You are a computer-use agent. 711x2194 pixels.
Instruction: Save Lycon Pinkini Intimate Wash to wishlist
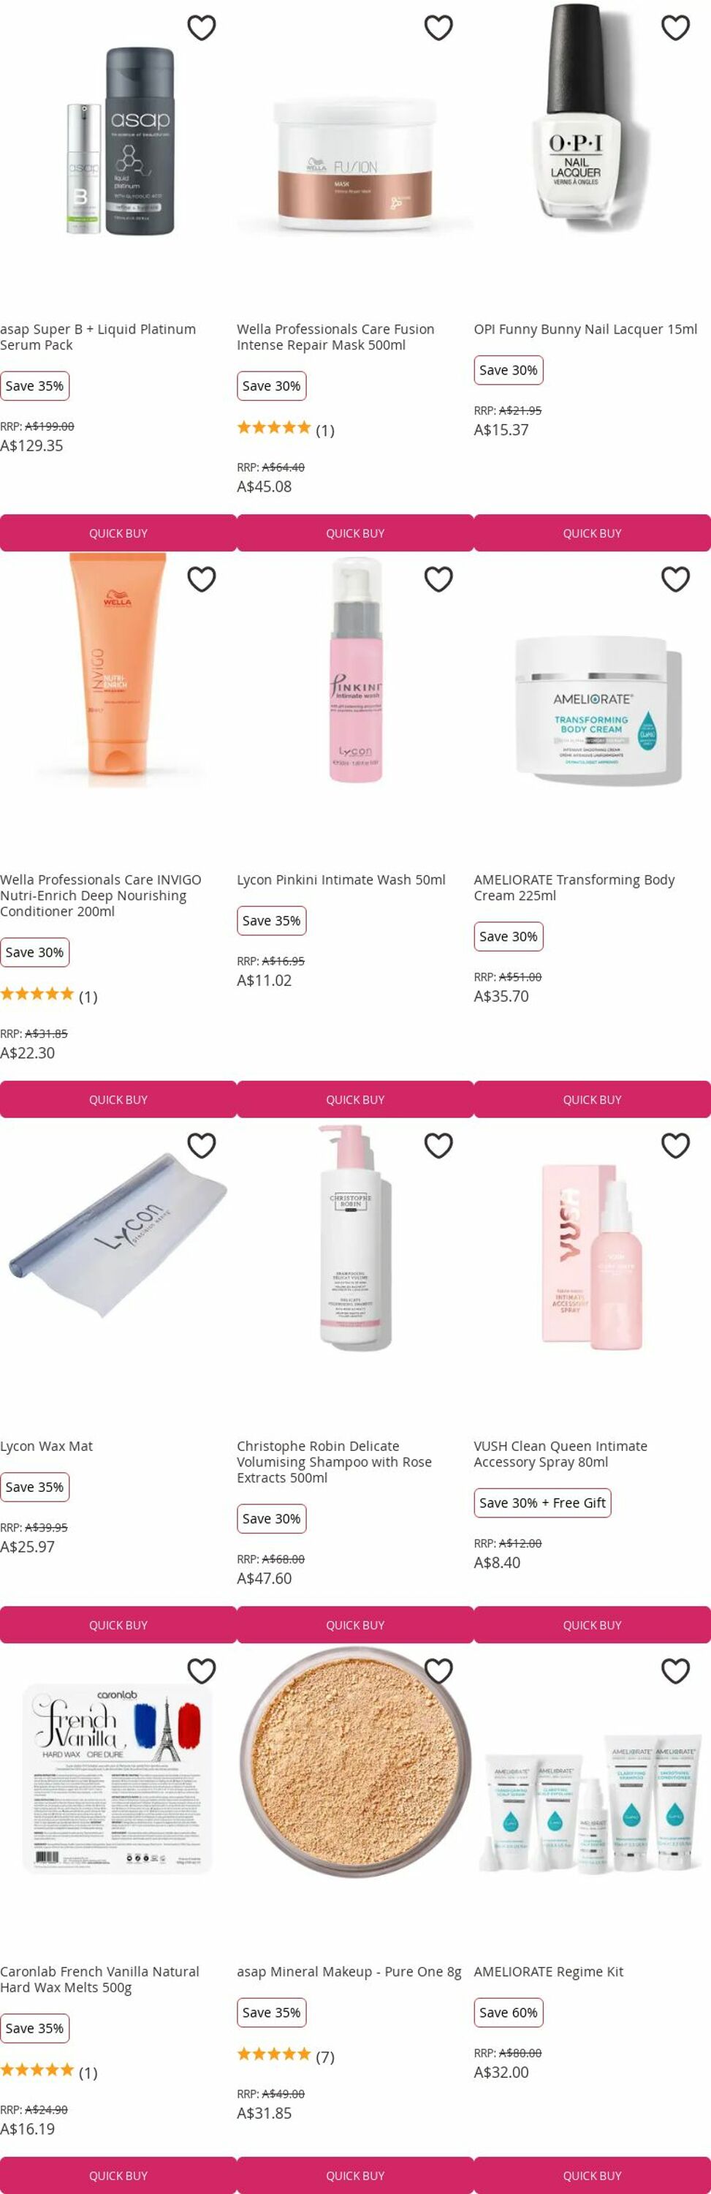click(438, 579)
